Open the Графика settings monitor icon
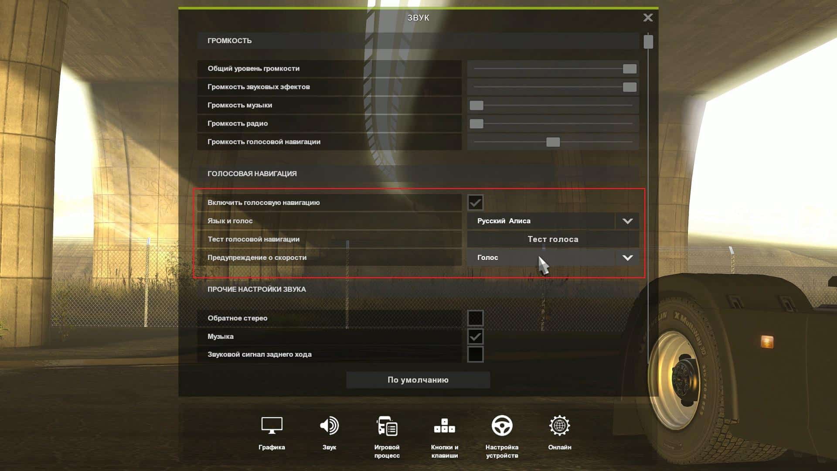Image resolution: width=837 pixels, height=471 pixels. 272,426
